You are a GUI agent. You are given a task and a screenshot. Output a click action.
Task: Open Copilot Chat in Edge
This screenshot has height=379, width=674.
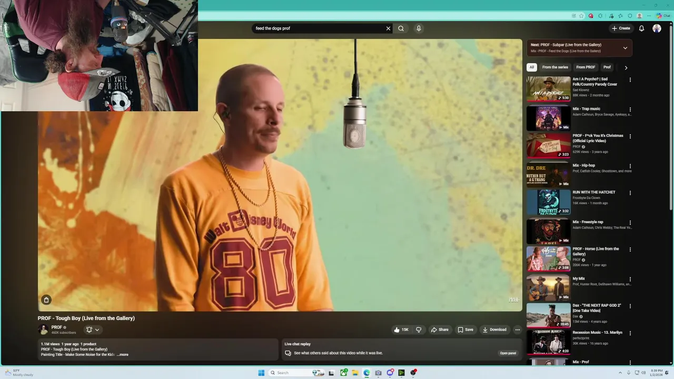tap(663, 16)
